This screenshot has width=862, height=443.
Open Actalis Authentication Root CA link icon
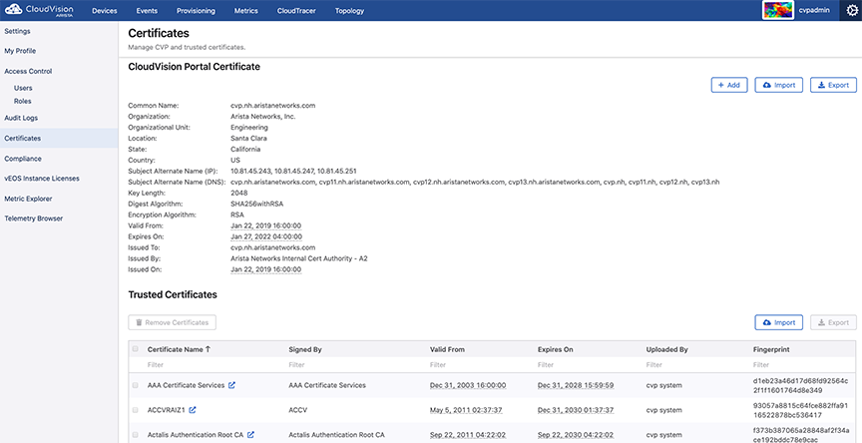tap(250, 435)
